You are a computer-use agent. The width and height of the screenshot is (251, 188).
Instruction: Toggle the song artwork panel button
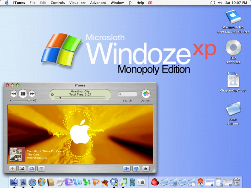40,169
